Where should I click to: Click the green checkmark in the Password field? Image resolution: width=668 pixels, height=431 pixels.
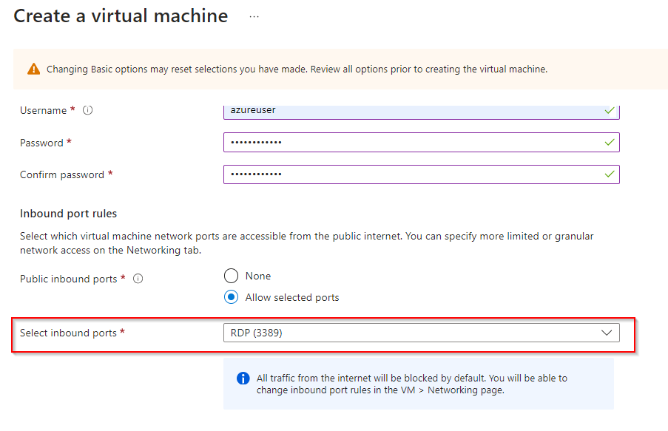coord(609,142)
